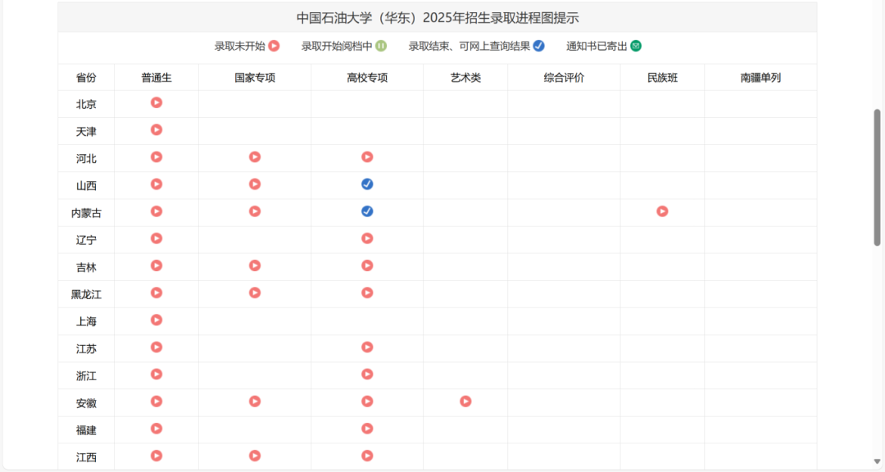Screen dimensions: 885x472
Task: Click 北京's 普通生 status icon
Action: pos(156,102)
